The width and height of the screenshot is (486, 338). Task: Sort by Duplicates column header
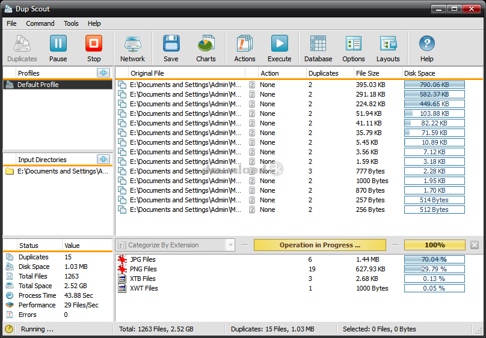coord(330,73)
